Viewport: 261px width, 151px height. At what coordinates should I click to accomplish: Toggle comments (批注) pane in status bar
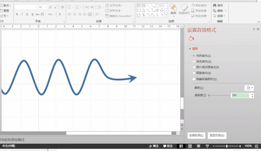[x=168, y=146]
